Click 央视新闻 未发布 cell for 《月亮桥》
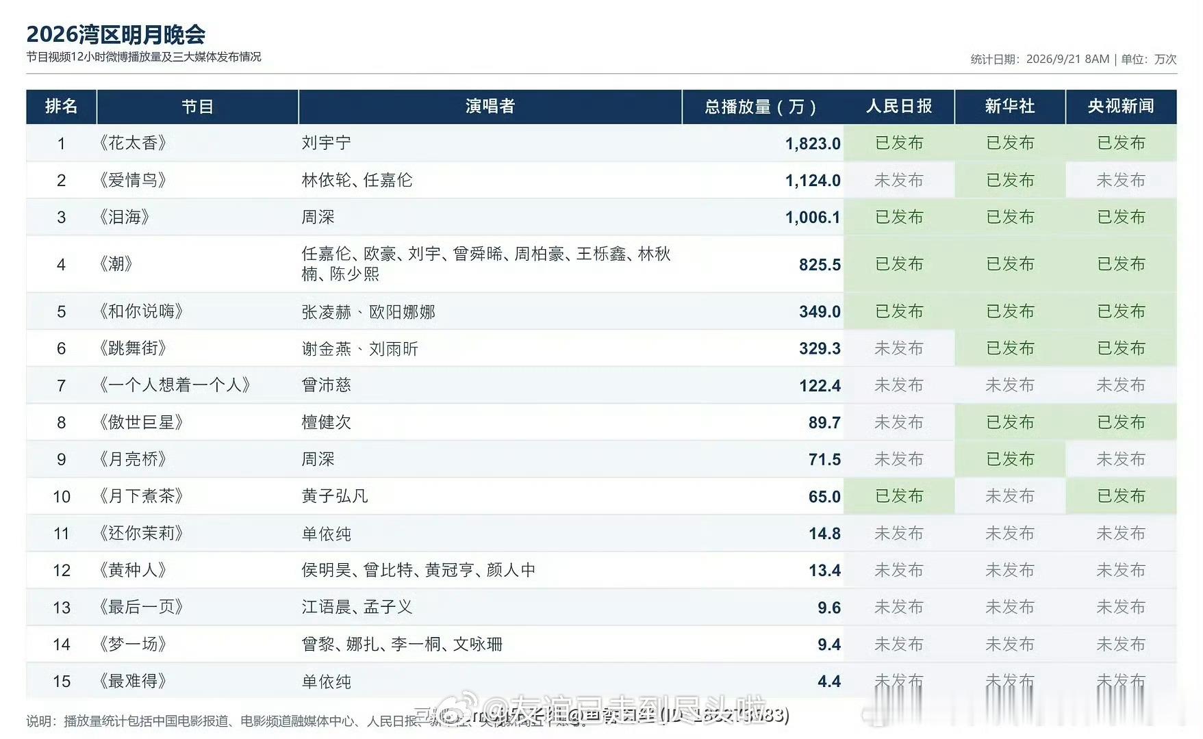The image size is (1203, 739). [1121, 459]
